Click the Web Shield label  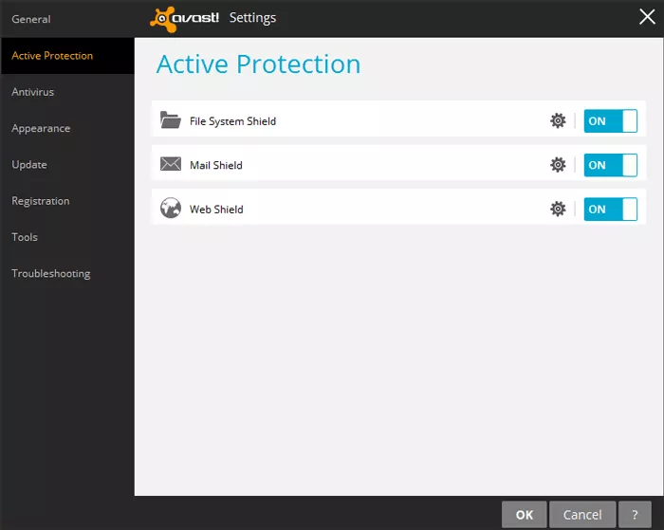tap(216, 210)
